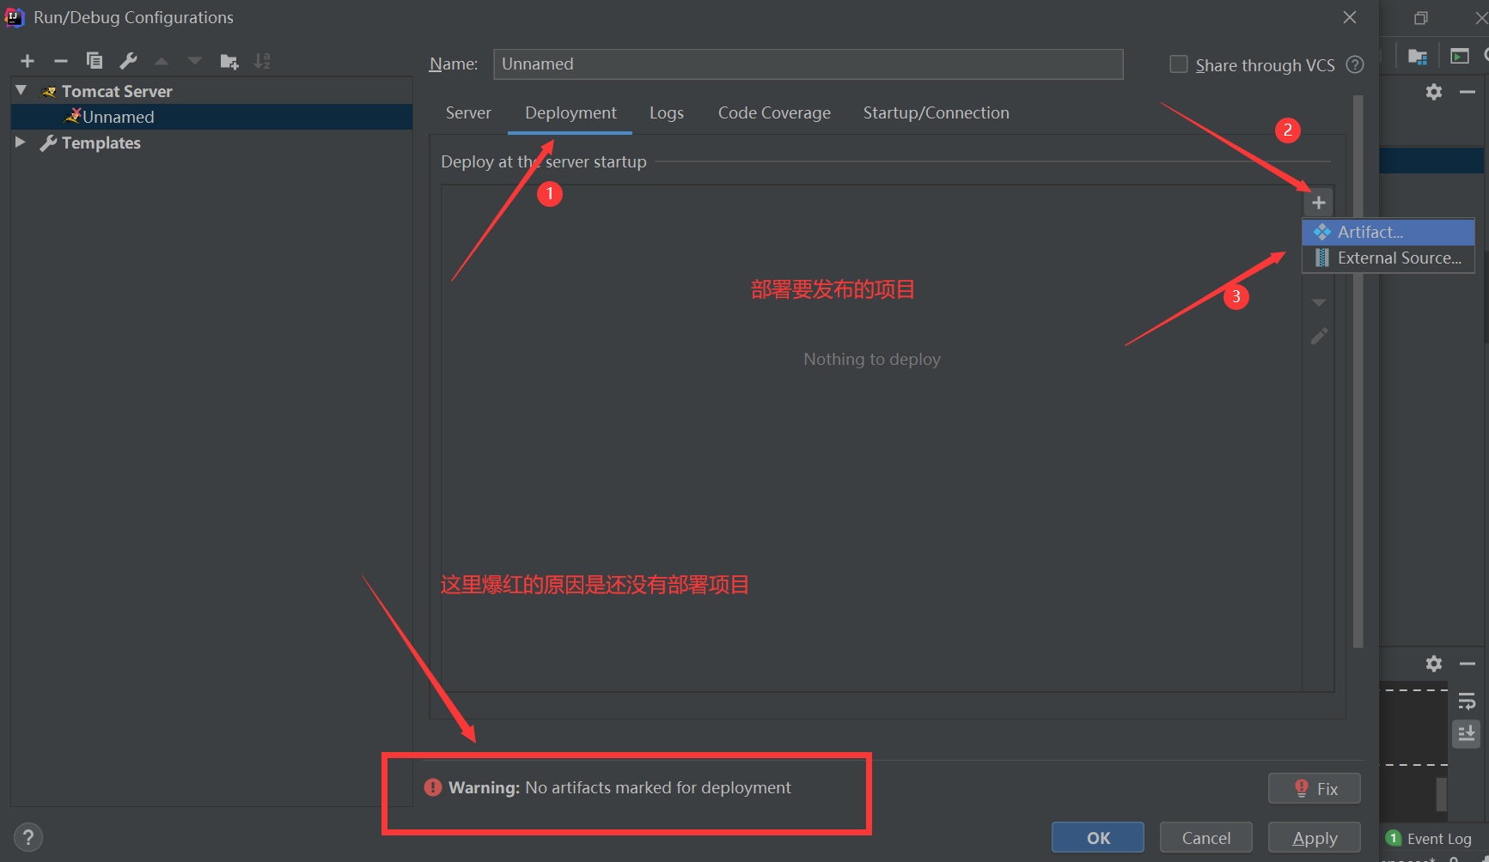Open upper tool window gear settings
This screenshot has height=862, width=1489.
pyautogui.click(x=1434, y=92)
